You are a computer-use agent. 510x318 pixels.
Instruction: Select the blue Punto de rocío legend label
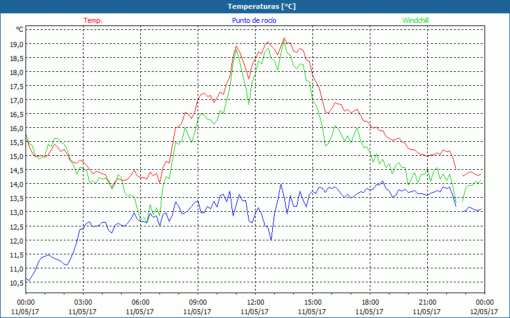tap(254, 20)
